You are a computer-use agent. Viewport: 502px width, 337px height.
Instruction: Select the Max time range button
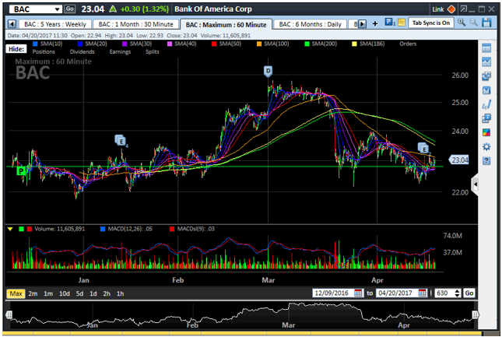(x=16, y=293)
